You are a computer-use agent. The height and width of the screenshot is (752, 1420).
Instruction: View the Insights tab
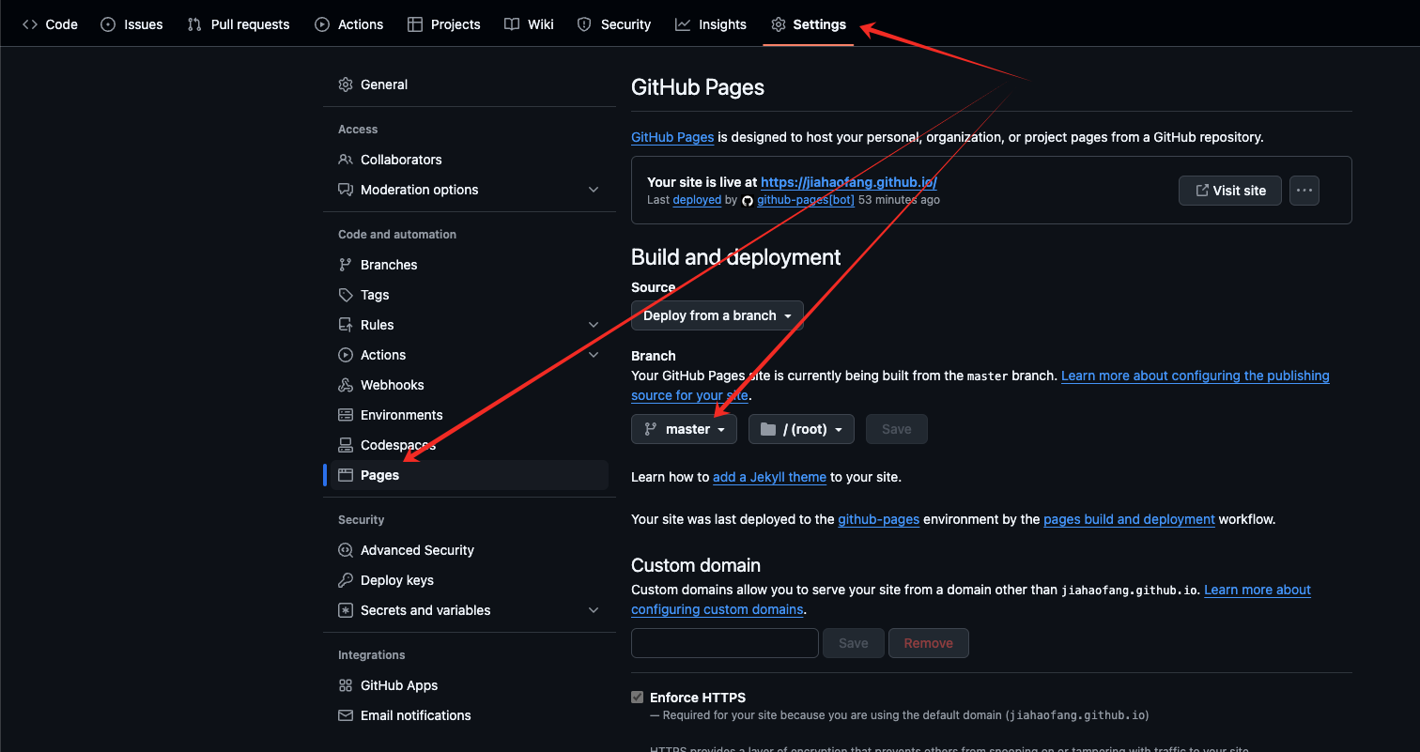click(711, 24)
